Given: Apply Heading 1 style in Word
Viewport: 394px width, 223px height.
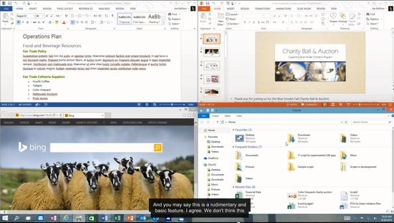Looking at the screenshot, I should tap(154, 19).
